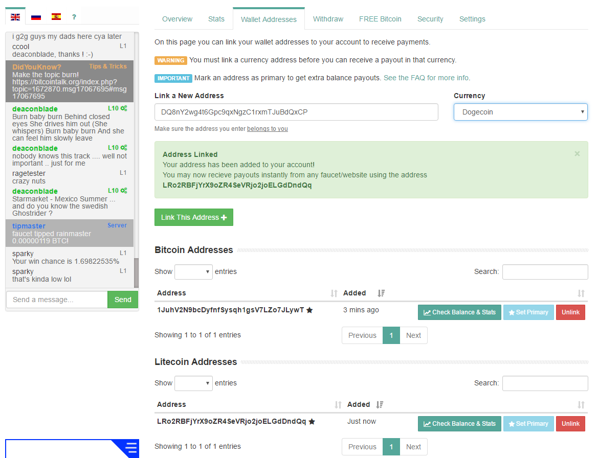Open See the FAQ for more info link
The width and height of the screenshot is (598, 458).
click(427, 78)
